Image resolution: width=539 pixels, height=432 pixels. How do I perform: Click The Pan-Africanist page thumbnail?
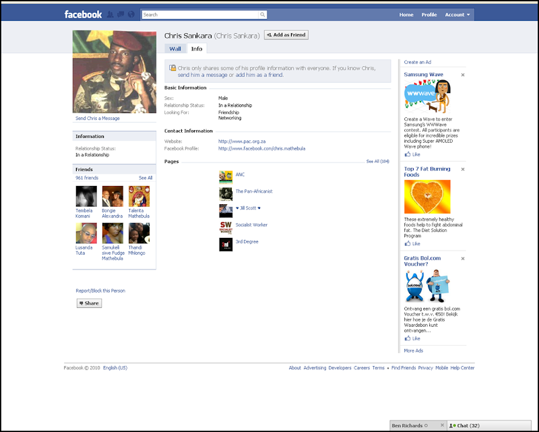(x=226, y=194)
